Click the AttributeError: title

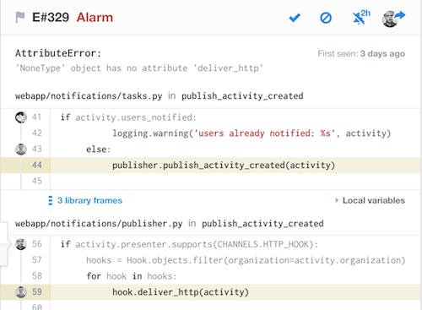pyautogui.click(x=58, y=53)
